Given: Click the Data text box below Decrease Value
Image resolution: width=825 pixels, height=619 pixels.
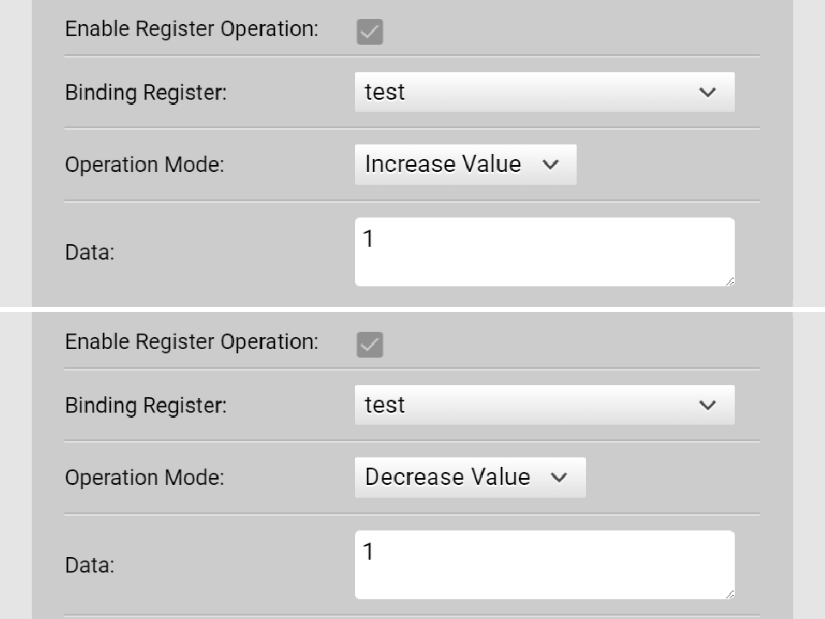Looking at the screenshot, I should point(544,565).
